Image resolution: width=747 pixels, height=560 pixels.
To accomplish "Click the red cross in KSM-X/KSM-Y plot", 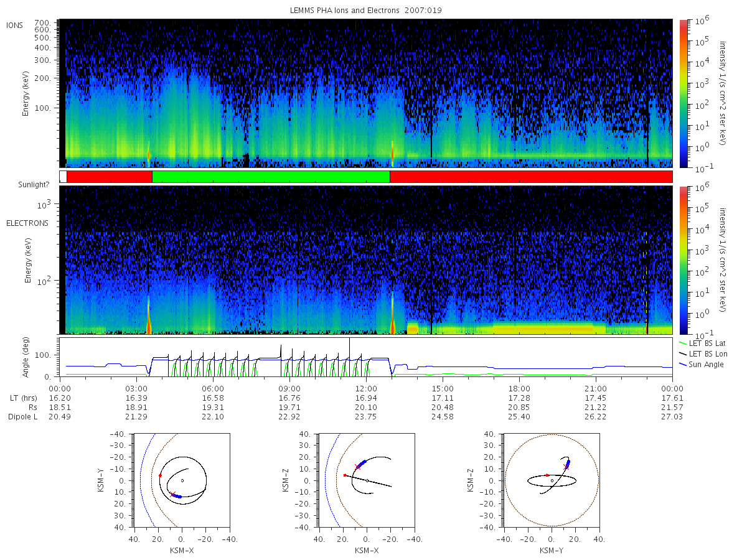I will pyautogui.click(x=173, y=495).
